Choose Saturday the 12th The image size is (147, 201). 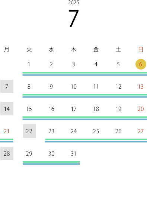pyautogui.click(x=118, y=86)
